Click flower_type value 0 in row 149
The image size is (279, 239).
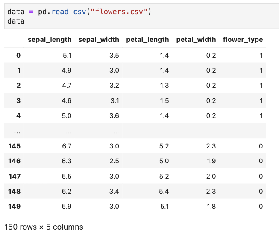261,206
